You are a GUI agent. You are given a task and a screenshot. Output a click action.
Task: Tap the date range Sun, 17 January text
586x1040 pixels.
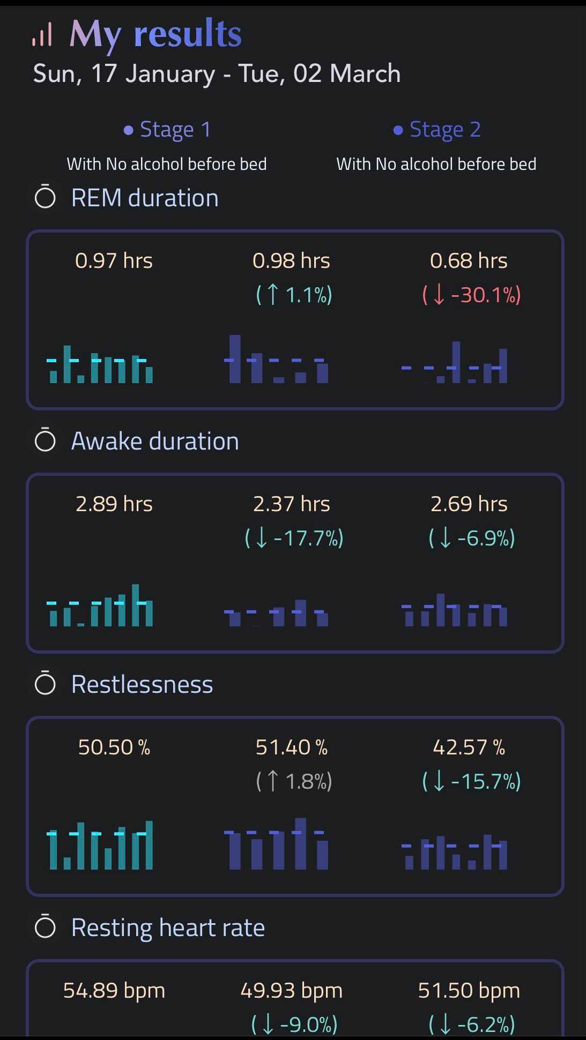[x=124, y=73]
